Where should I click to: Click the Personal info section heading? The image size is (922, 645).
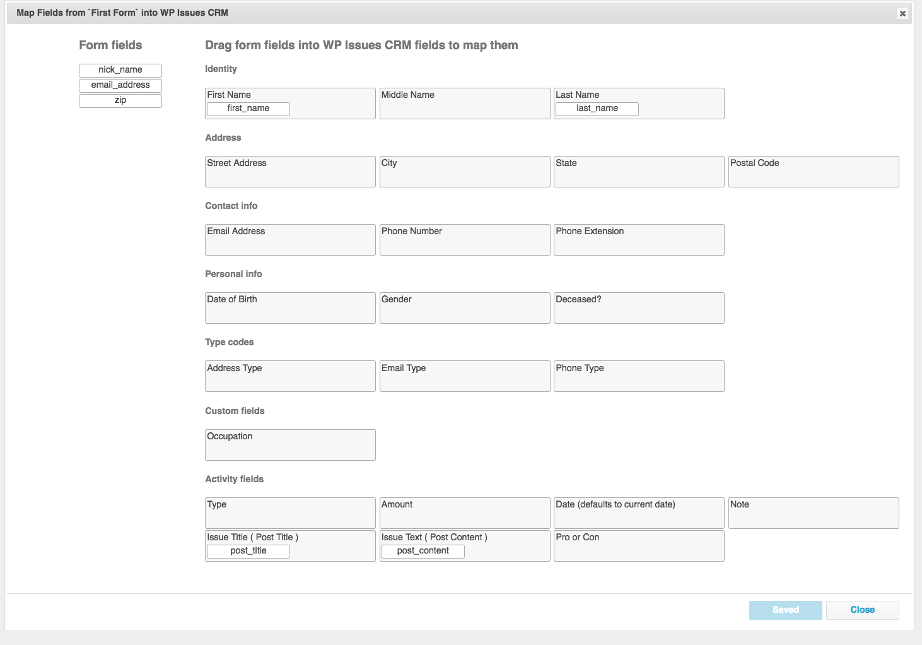(x=233, y=274)
